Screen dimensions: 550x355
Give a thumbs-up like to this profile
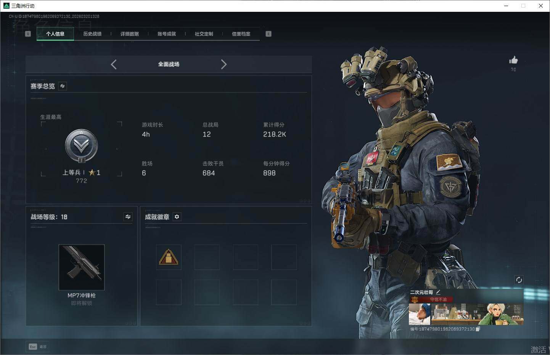(x=513, y=60)
